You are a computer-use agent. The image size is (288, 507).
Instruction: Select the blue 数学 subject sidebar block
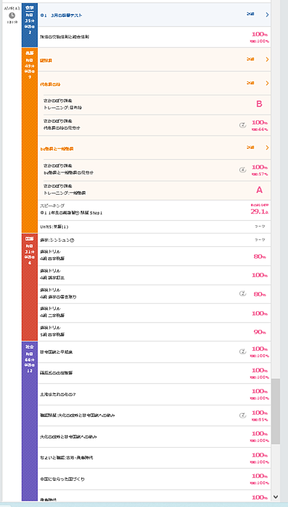tap(29, 25)
